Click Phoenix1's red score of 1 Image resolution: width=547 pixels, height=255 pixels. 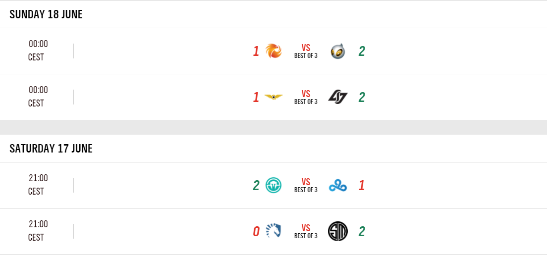click(256, 51)
